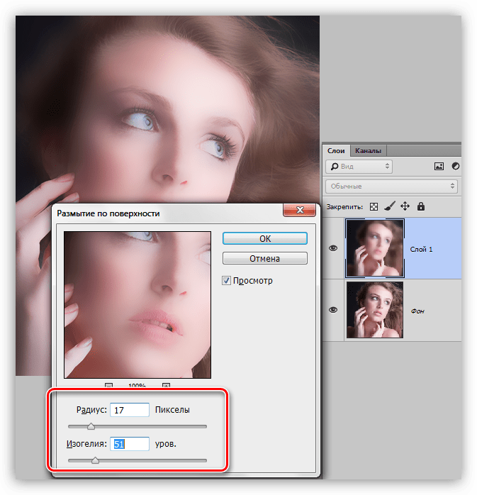
Task: Open the Обычные blend mode dropdown
Action: click(x=391, y=187)
